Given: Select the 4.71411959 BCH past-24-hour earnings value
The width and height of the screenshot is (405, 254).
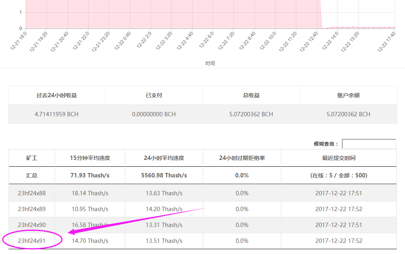Looking at the screenshot, I should point(56,114).
